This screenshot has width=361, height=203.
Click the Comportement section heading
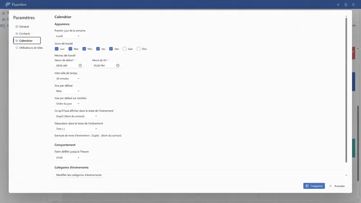[65, 145]
